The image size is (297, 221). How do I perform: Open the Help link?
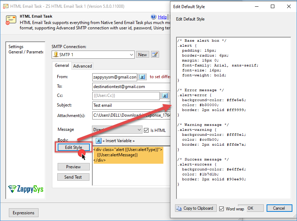162,17
